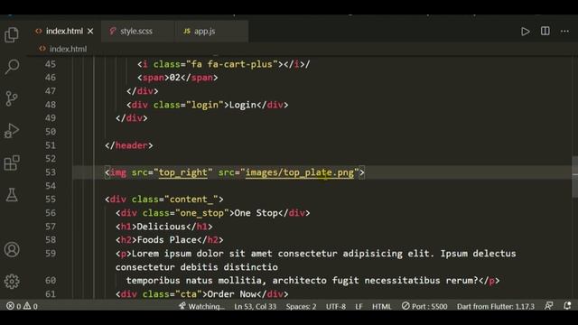Open the Source Control view icon
Viewport: 578px width, 325px height.
point(12,98)
